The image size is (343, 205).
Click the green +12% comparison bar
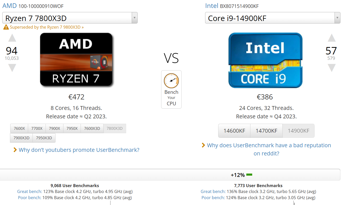point(249,175)
